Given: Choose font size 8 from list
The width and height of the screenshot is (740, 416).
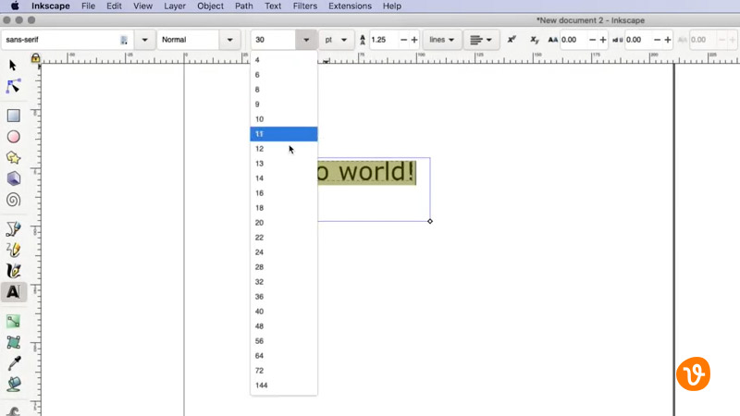Looking at the screenshot, I should point(284,90).
